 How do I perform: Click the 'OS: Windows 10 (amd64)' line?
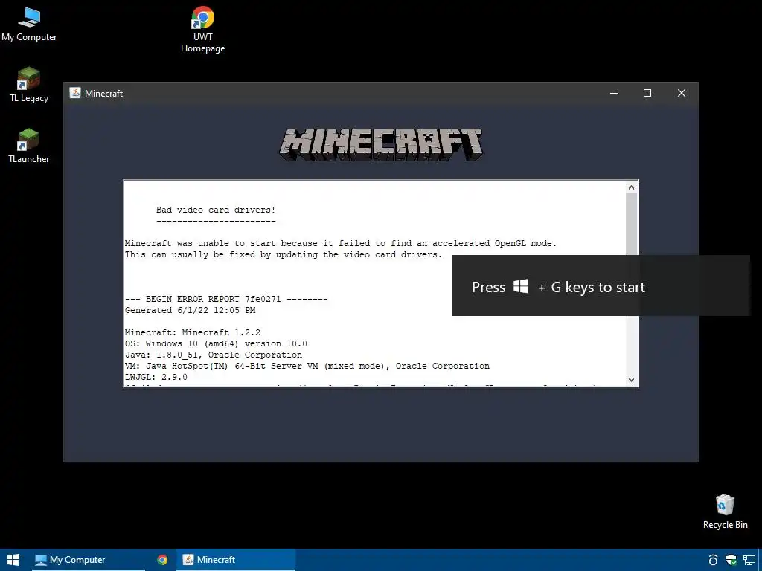pos(216,343)
